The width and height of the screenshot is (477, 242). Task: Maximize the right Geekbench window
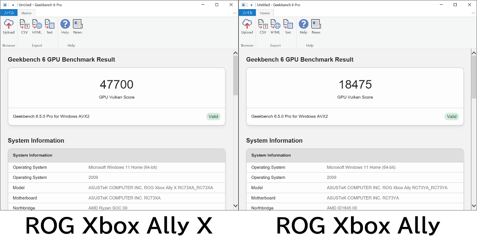(x=455, y=5)
